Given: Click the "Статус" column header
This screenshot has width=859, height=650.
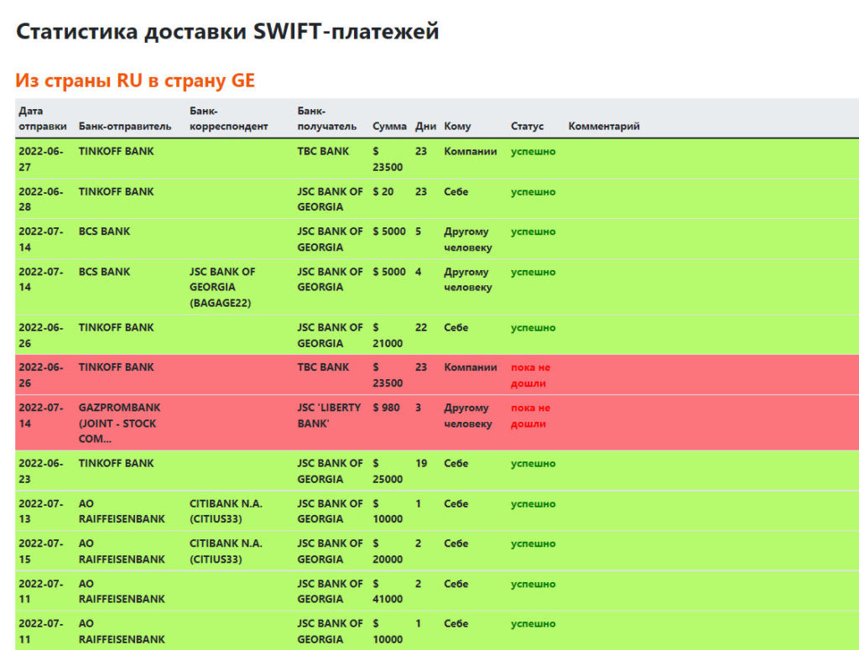Looking at the screenshot, I should click(x=527, y=127).
